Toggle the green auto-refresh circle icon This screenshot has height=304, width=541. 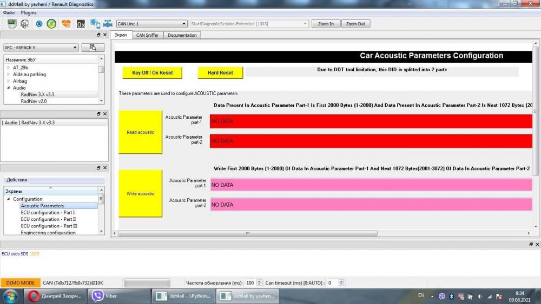(x=52, y=24)
